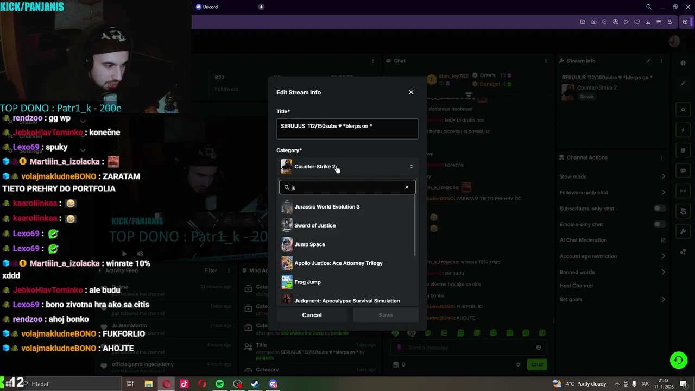Take snapshot with camera toolbar icon
695x391 pixels.
point(593,22)
